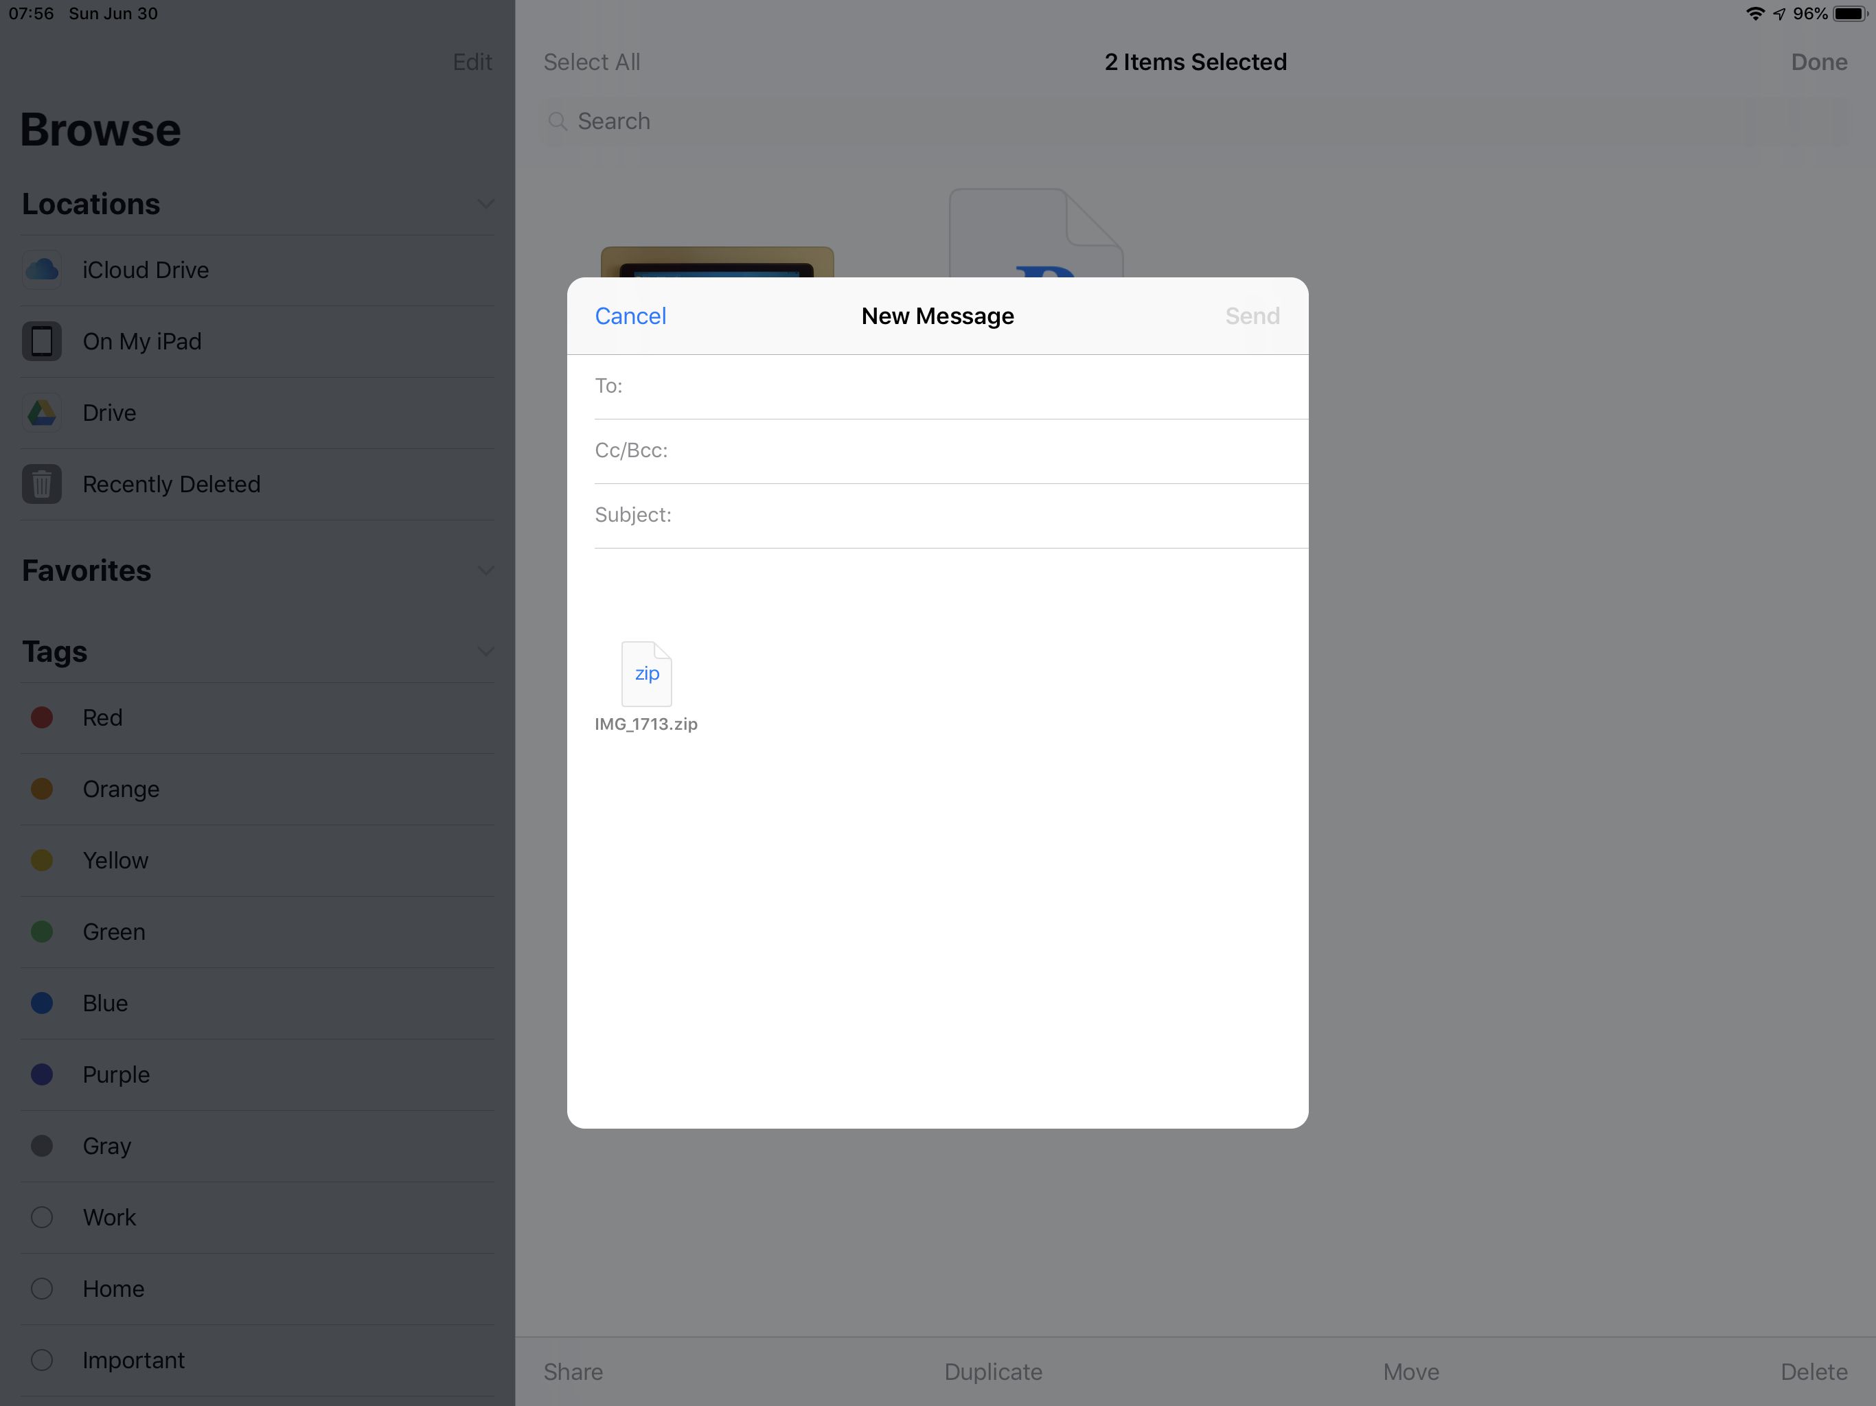Tap the Google Drive icon
This screenshot has width=1876, height=1406.
point(41,412)
